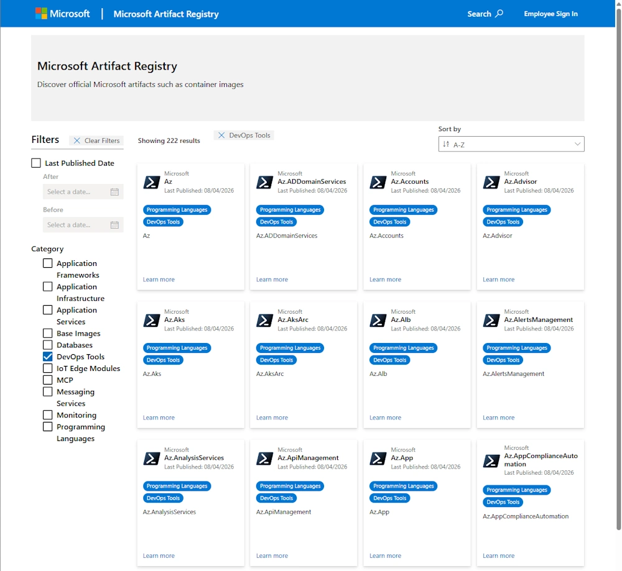Click the Az.AlertsManagement card icon
The height and width of the screenshot is (571, 622).
point(491,320)
